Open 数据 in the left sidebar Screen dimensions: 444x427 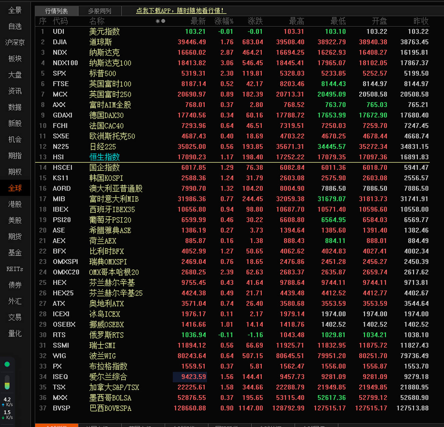coord(15,107)
